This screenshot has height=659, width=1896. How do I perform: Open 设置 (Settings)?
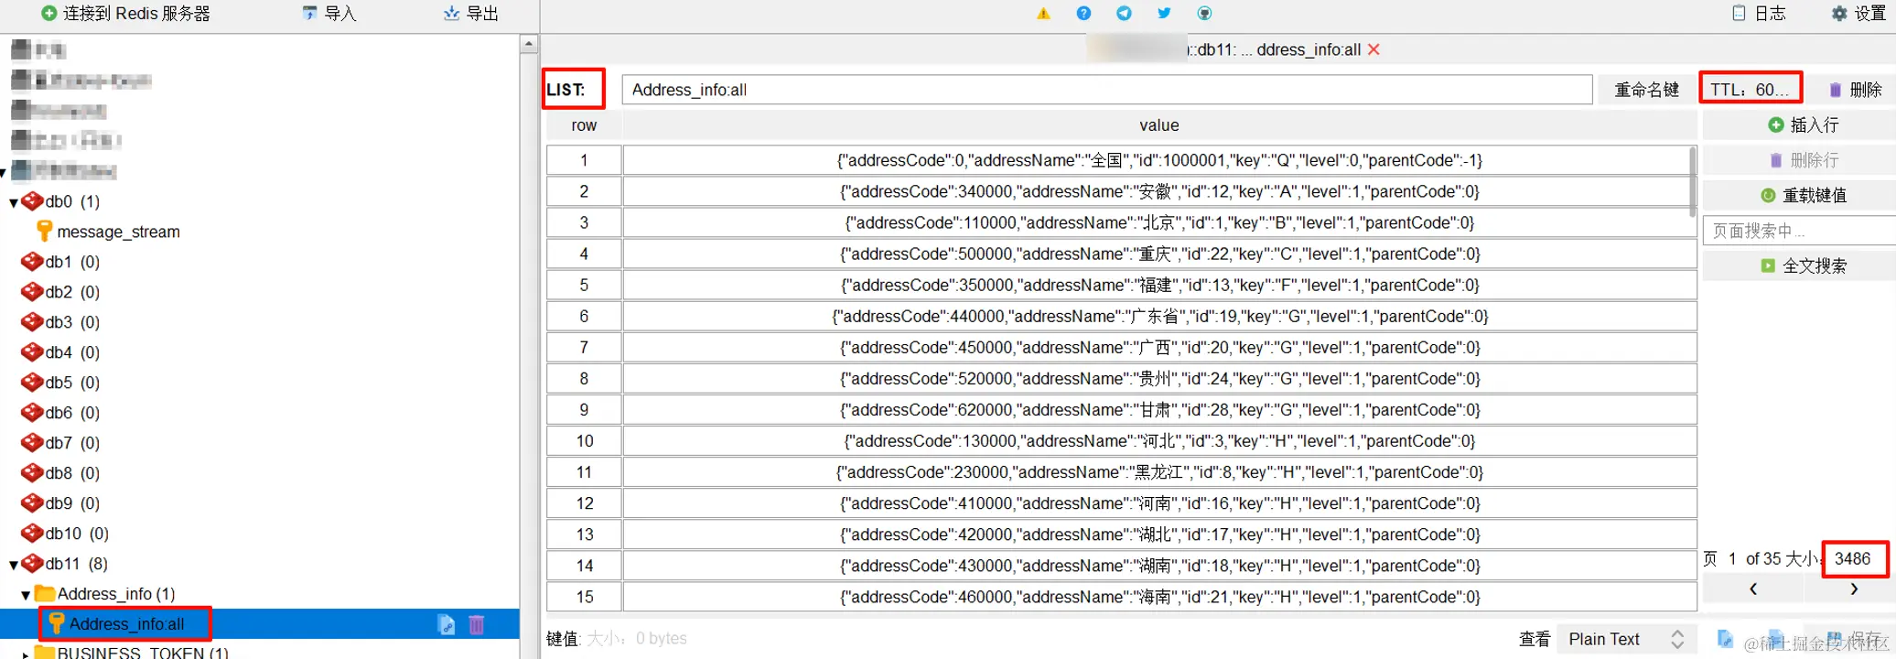coord(1858,14)
